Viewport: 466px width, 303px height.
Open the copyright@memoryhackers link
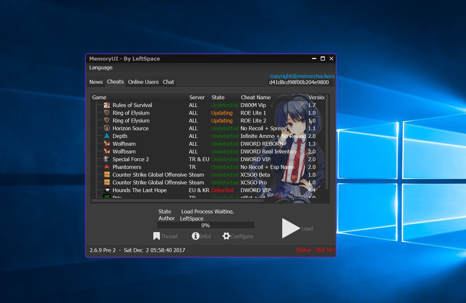pyautogui.click(x=302, y=76)
